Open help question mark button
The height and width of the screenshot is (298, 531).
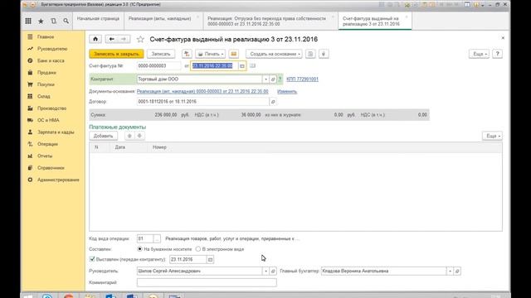[x=497, y=54]
